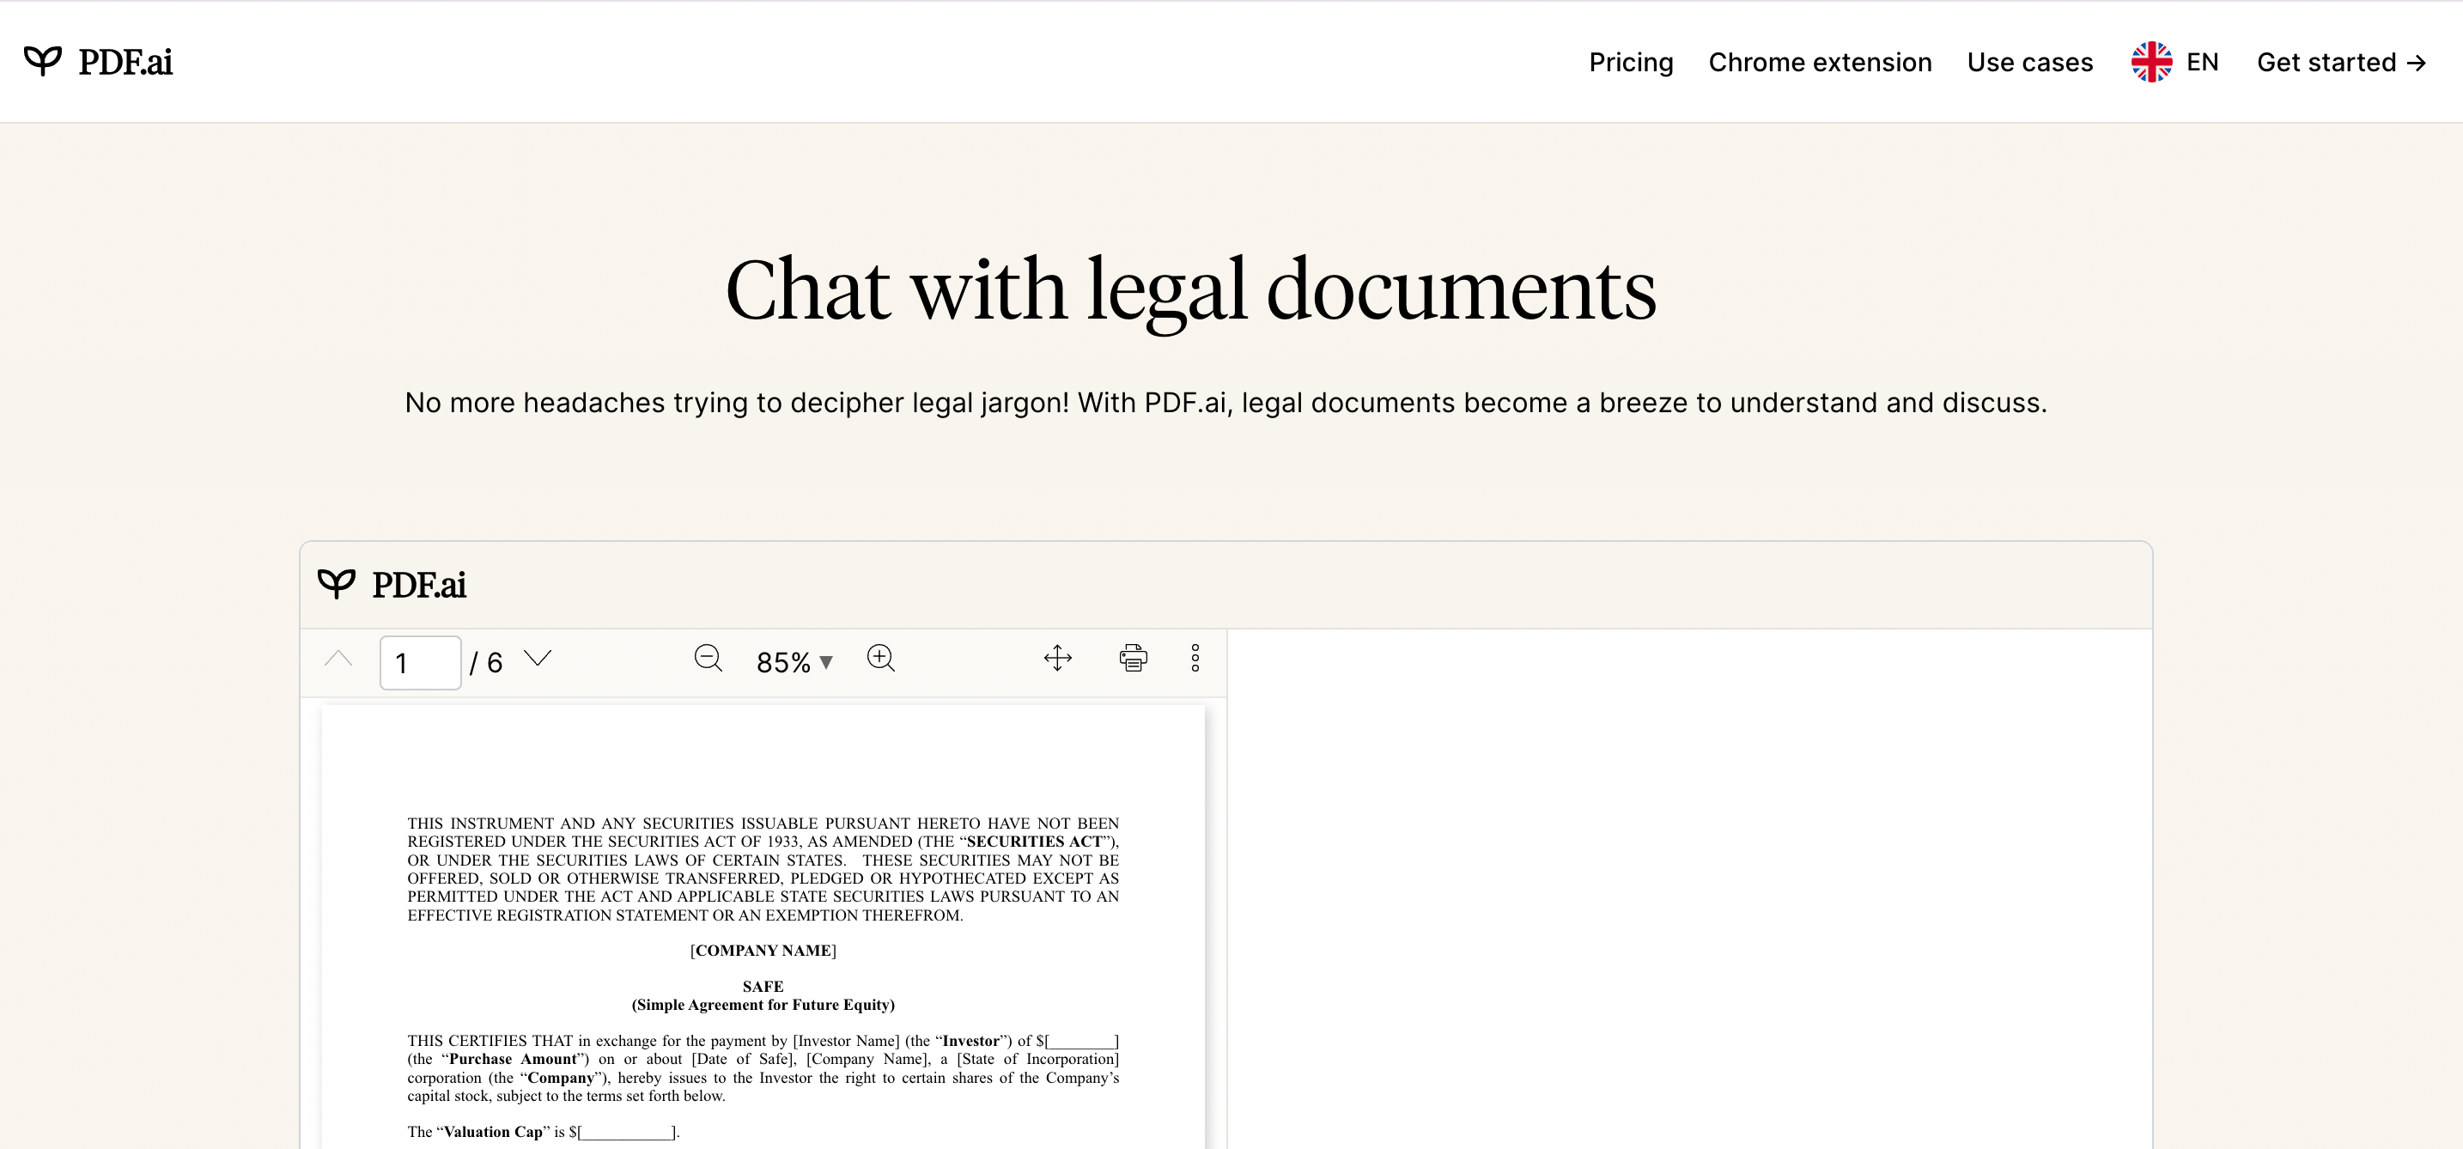Zoom out the PDF with minus magnifier

[708, 659]
